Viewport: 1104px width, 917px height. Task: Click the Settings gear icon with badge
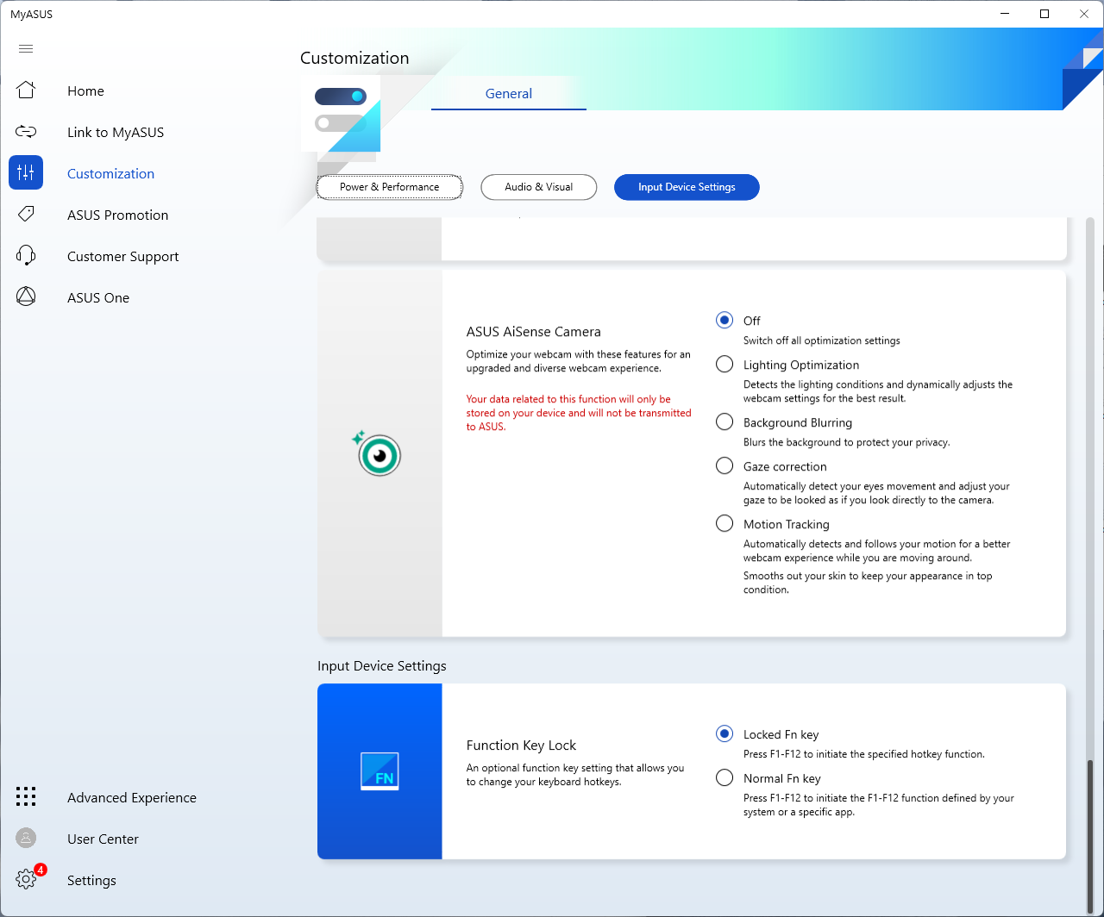click(x=28, y=877)
